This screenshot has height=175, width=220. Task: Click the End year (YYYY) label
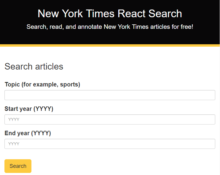28,133
